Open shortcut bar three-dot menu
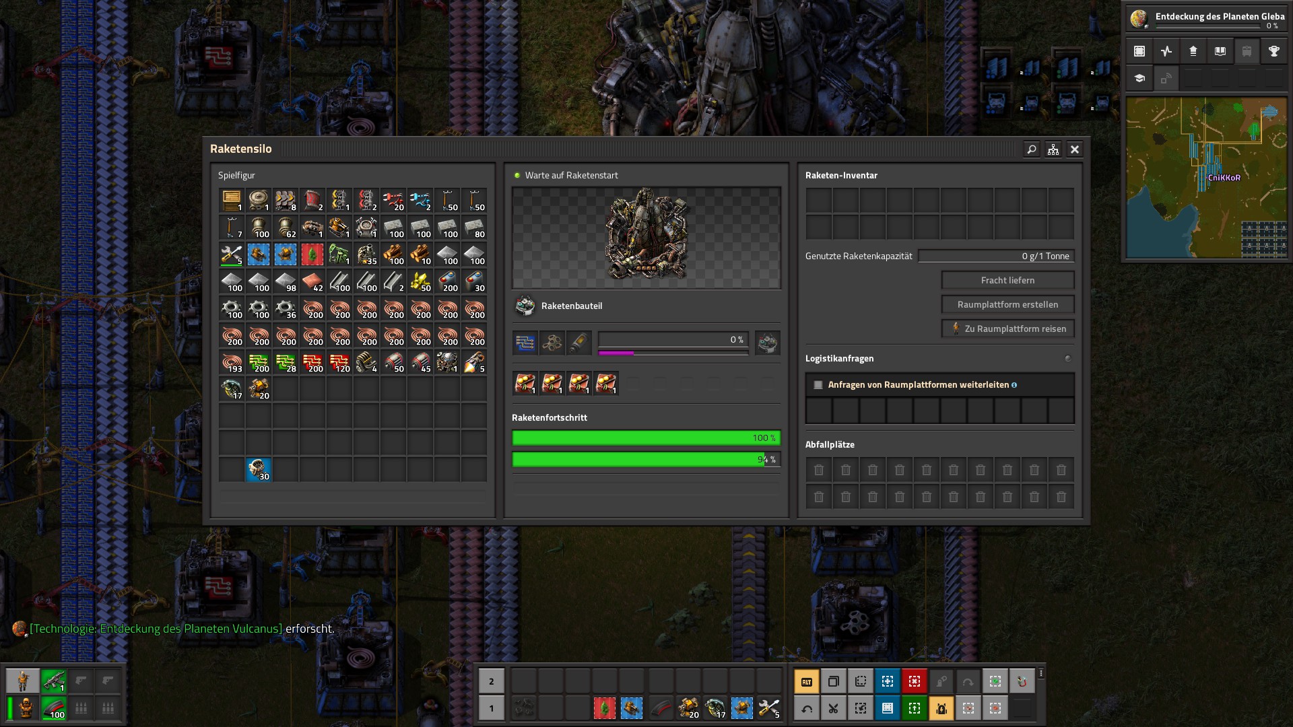Viewport: 1293px width, 727px height. [x=1041, y=673]
